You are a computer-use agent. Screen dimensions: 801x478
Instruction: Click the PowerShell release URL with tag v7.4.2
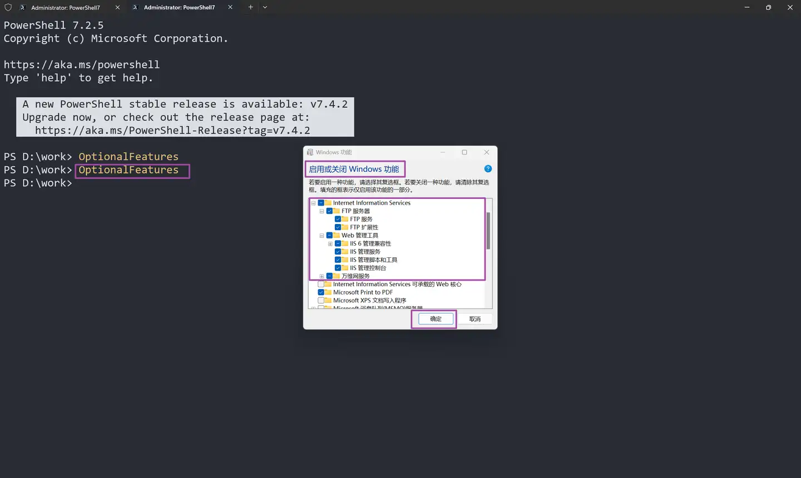(x=172, y=131)
